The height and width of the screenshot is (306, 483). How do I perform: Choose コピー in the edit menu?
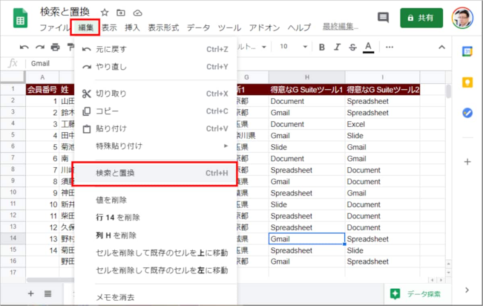pyautogui.click(x=155, y=111)
